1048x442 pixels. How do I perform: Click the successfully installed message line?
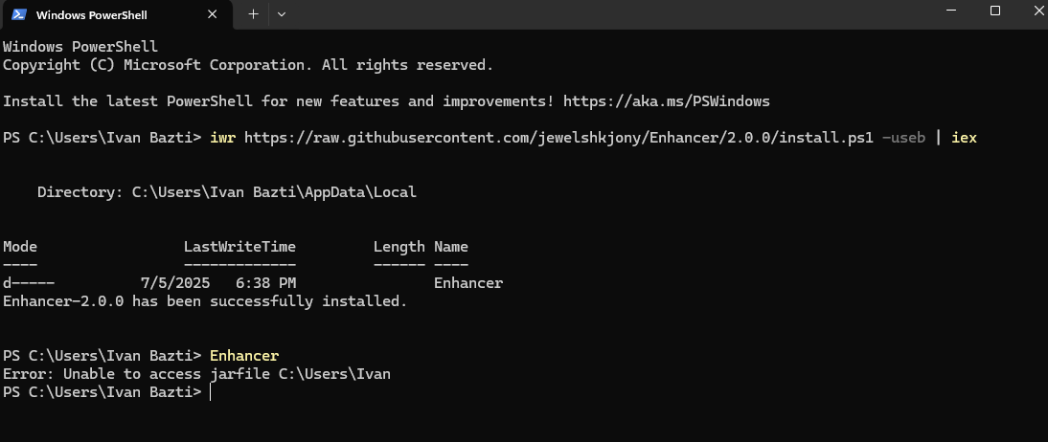[x=205, y=301]
